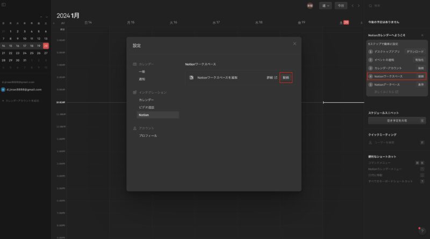The width and height of the screenshot is (430, 239).
Task: Click the 2024 1月 month title
Action: [x=68, y=16]
